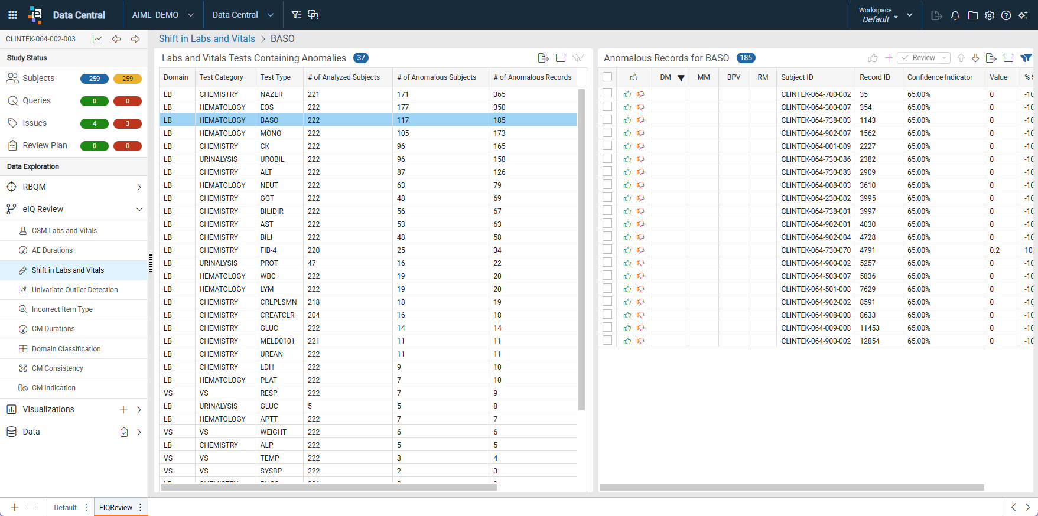Open the sheet list icon at the bottom
This screenshot has height=516, width=1038.
coord(32,507)
